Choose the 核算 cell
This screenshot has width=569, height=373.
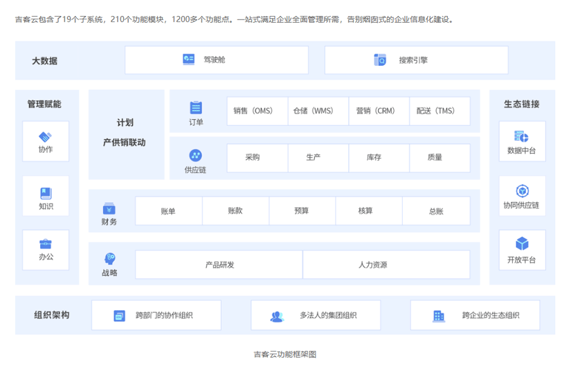pos(370,211)
